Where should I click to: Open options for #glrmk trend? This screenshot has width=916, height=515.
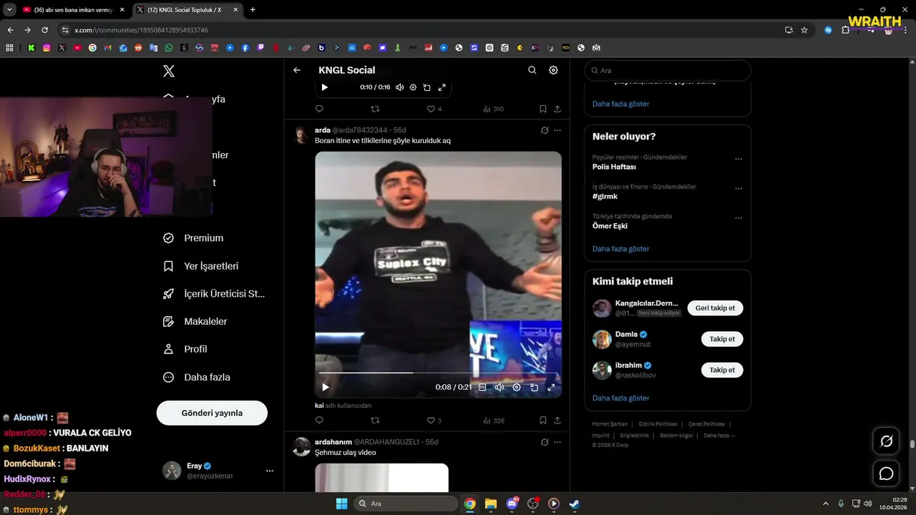click(x=739, y=189)
